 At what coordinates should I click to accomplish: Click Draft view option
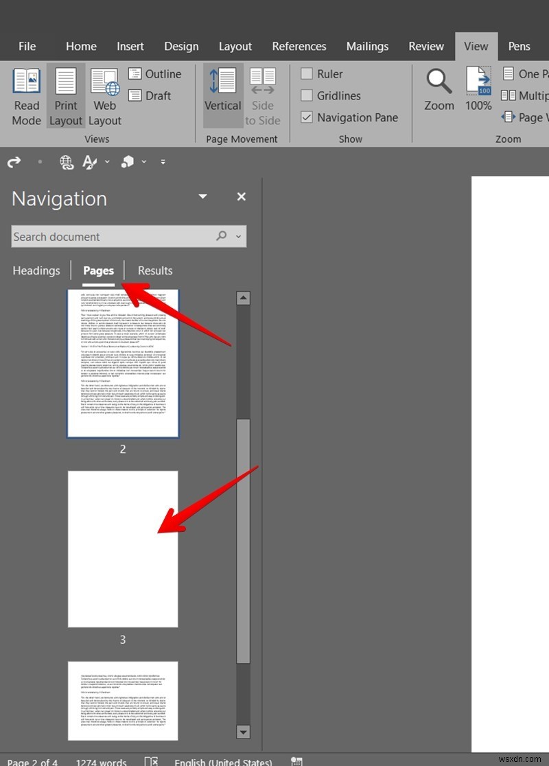152,95
